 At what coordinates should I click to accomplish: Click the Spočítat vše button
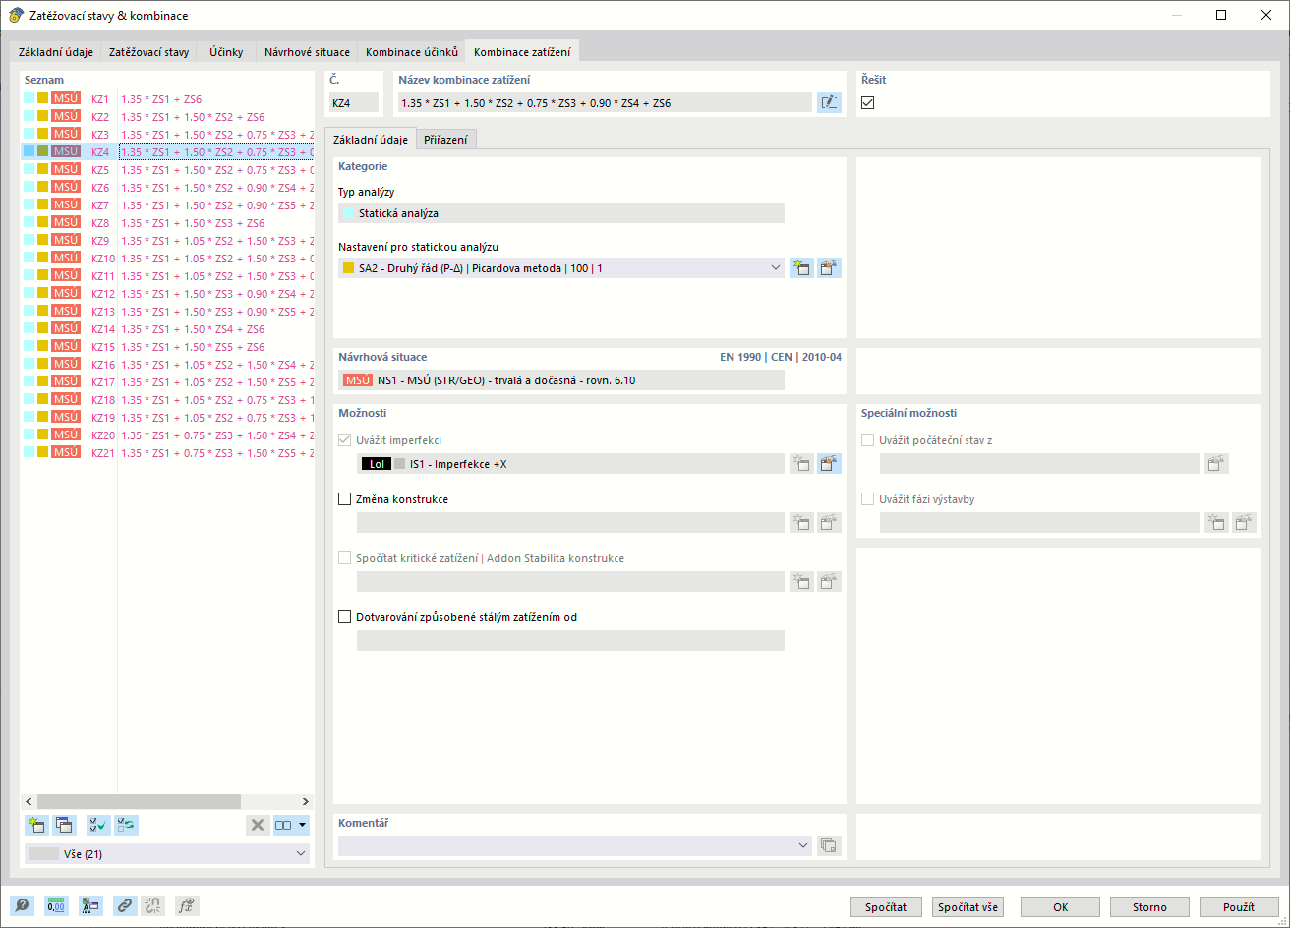(x=968, y=907)
